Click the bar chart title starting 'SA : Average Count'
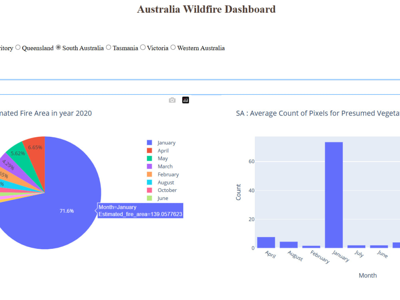Screen dimensions: 400x300 (x=318, y=113)
